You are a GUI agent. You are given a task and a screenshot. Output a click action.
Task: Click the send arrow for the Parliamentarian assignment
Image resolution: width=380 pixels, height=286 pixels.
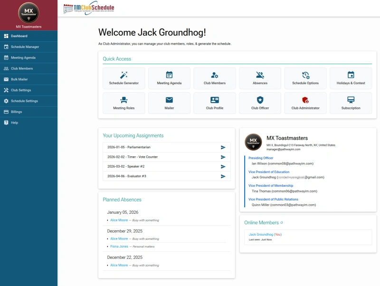[222, 148]
